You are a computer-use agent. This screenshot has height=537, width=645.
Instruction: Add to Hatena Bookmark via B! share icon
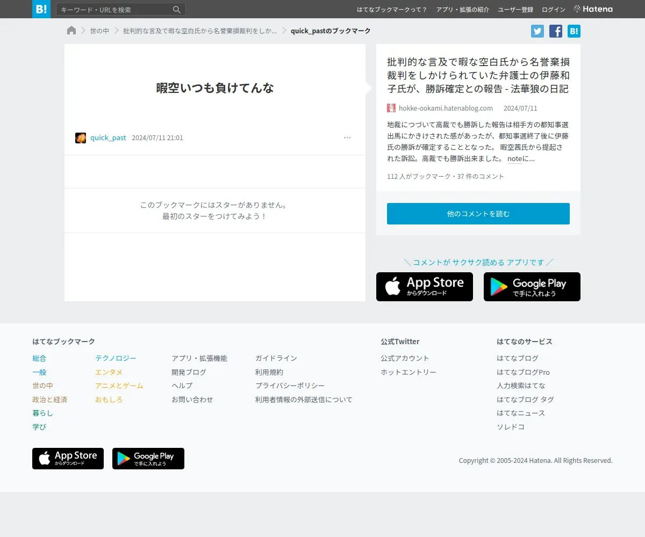click(574, 31)
